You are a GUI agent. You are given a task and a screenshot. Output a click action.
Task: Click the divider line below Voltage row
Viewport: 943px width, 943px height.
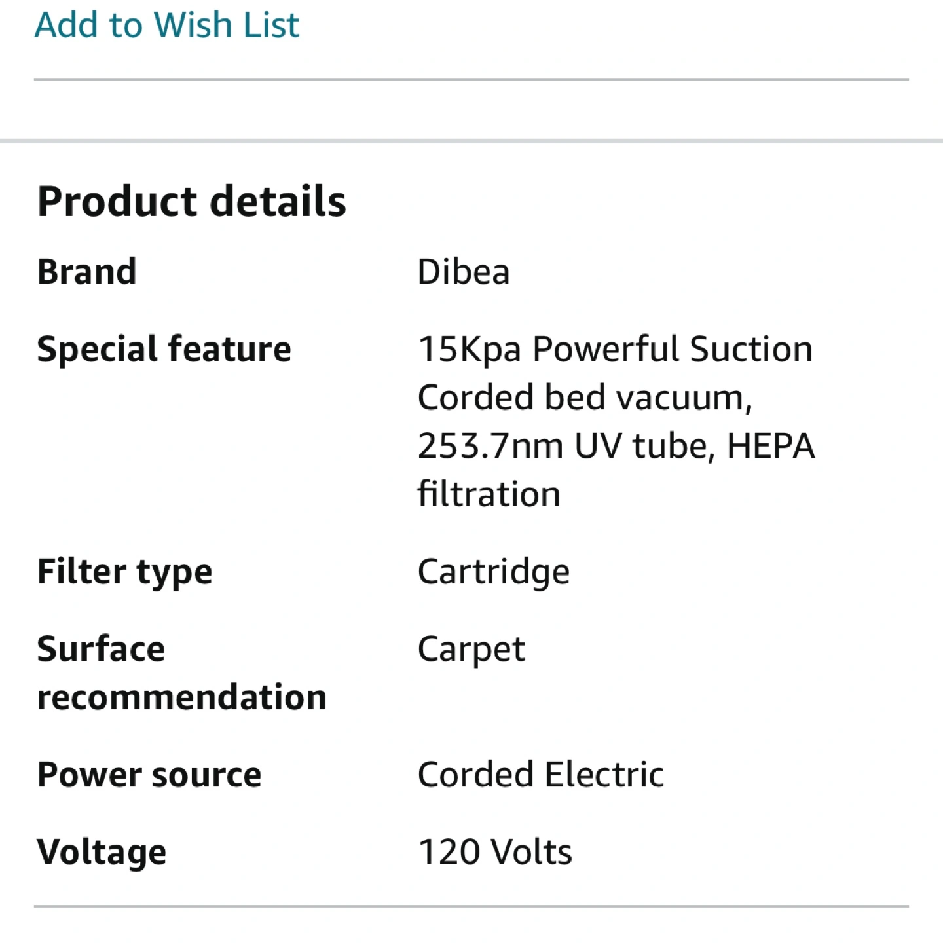[x=471, y=906]
